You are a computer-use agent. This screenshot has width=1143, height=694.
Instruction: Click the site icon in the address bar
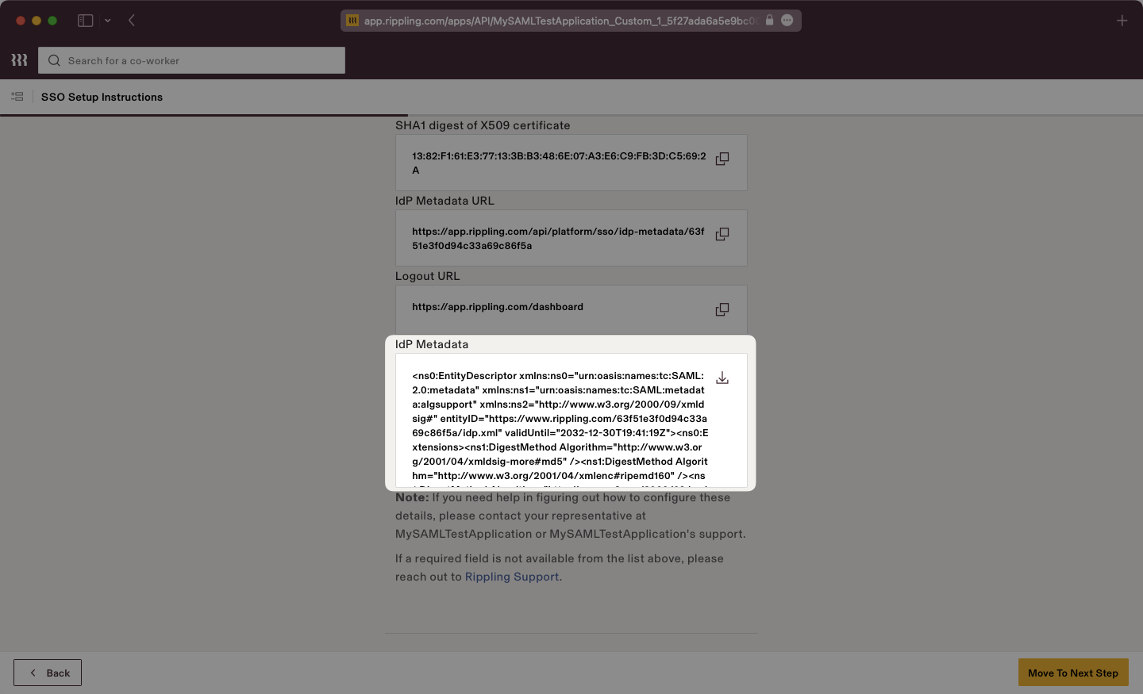tap(352, 21)
